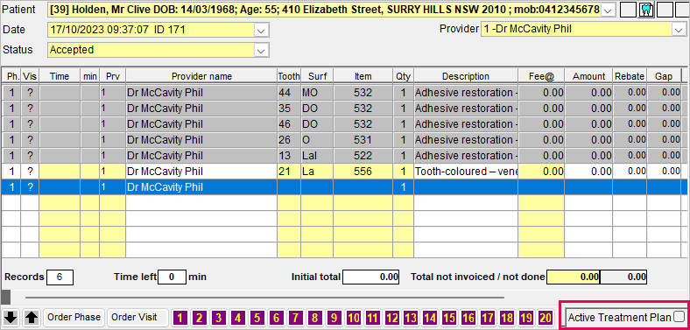
Task: Select phase button 17
Action: (x=488, y=318)
